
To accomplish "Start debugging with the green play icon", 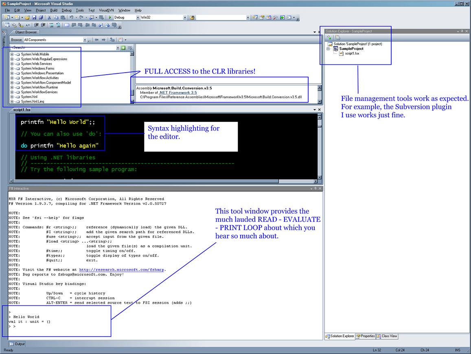I will (110, 18).
